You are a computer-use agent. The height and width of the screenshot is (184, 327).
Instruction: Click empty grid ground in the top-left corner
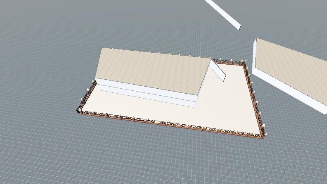click(33, 20)
